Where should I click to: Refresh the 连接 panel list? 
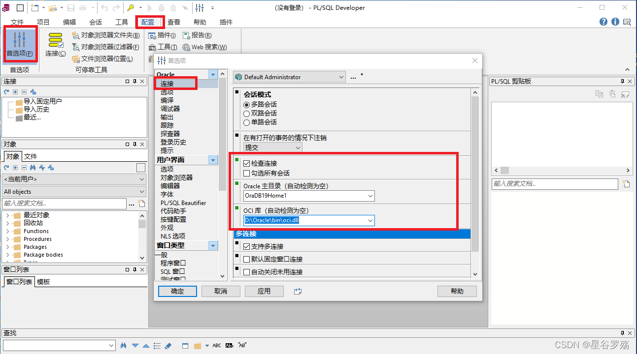point(6,92)
